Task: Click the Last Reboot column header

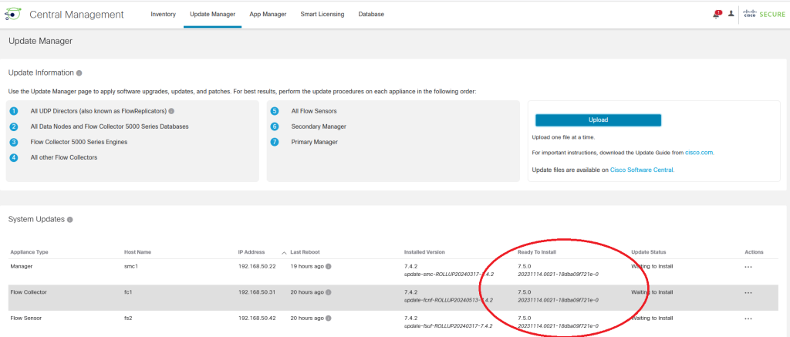Action: [x=305, y=252]
